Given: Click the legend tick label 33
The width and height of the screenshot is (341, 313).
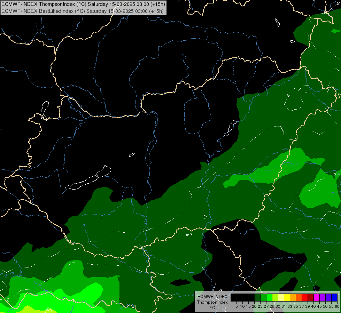Looking at the screenshot, I should pyautogui.click(x=290, y=306).
